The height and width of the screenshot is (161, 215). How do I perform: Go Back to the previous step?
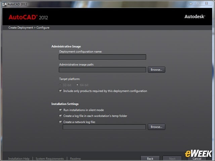tap(150, 158)
